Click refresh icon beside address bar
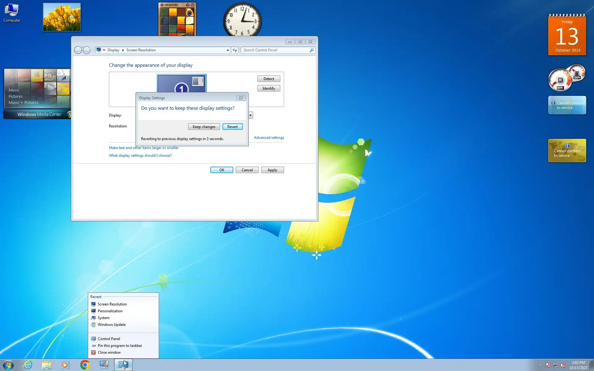 click(235, 50)
